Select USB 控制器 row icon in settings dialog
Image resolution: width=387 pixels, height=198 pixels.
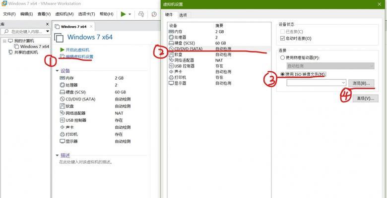click(x=171, y=66)
